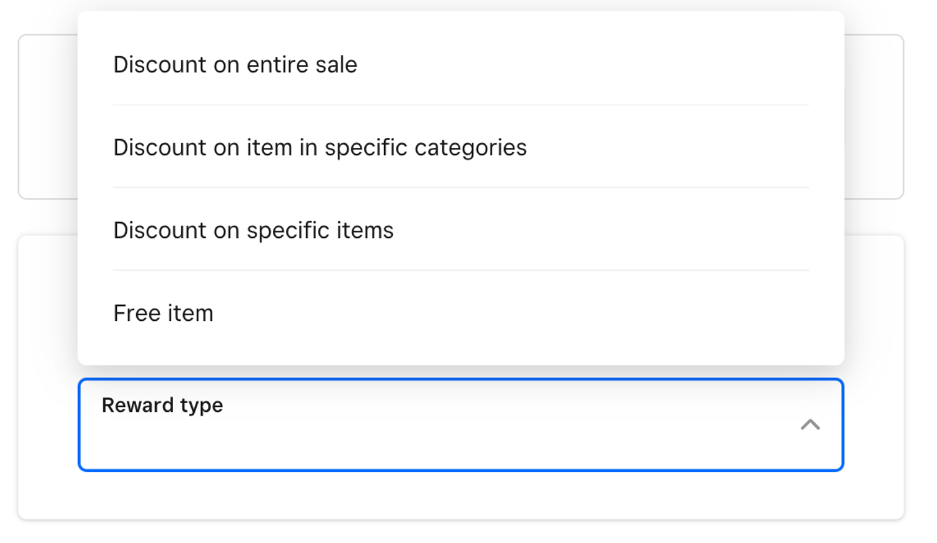The height and width of the screenshot is (543, 937).
Task: Set reward to category-specific item discount
Action: (320, 148)
